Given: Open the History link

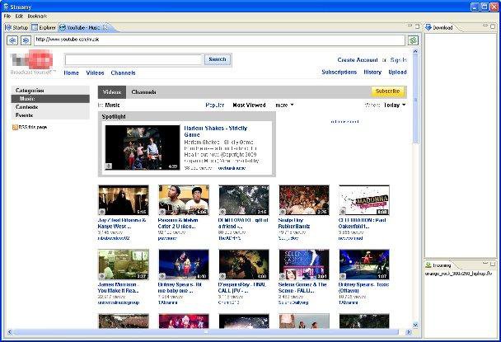Looking at the screenshot, I should [x=372, y=72].
